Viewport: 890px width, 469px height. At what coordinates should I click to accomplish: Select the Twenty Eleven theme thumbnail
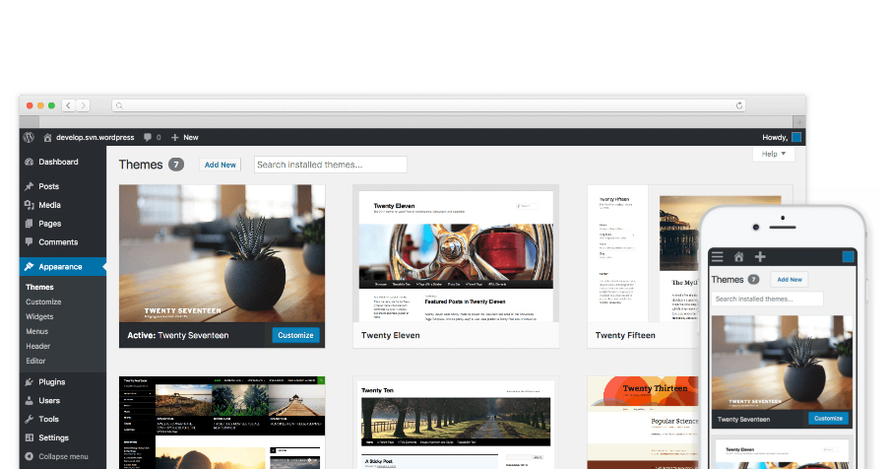456,256
